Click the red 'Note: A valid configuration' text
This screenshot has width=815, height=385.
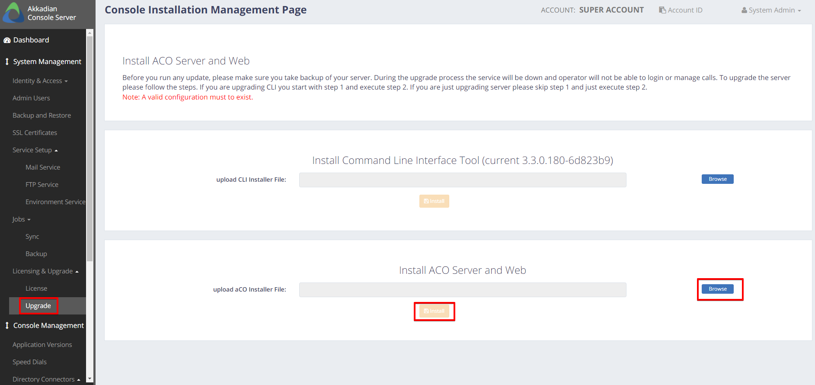point(188,97)
